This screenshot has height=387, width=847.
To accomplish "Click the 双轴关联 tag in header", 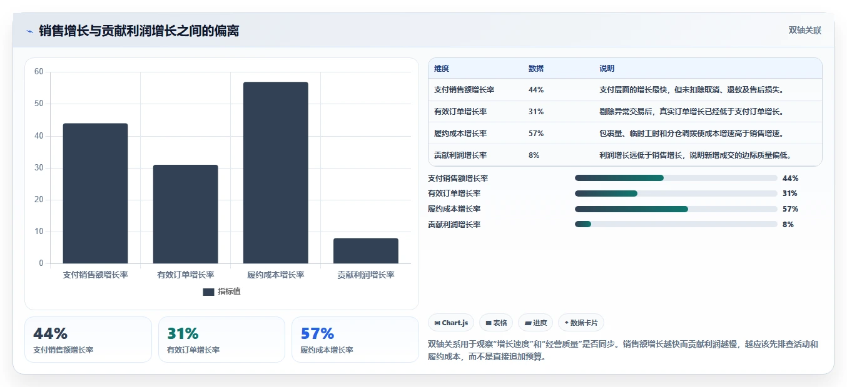I will pyautogui.click(x=804, y=30).
